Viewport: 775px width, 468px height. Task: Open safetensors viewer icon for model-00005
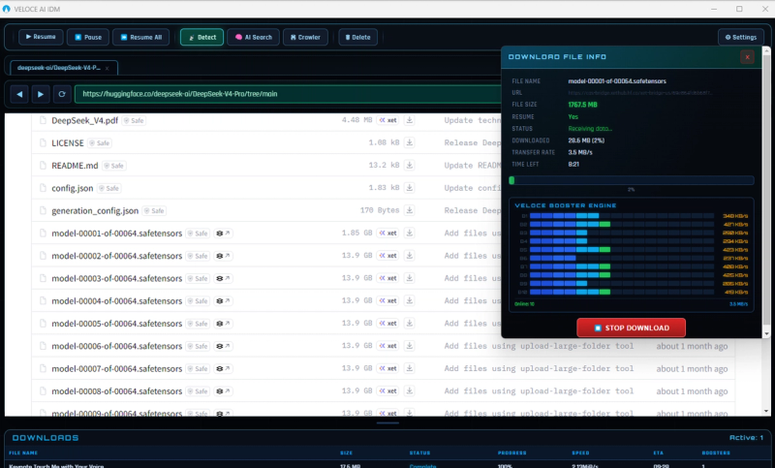pos(223,324)
